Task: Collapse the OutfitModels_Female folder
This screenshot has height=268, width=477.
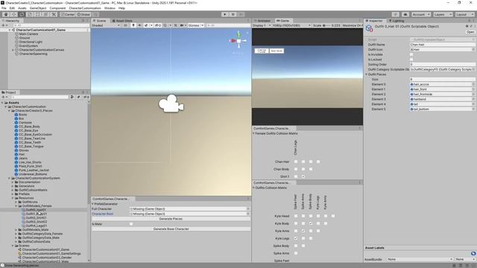Action: (16, 205)
